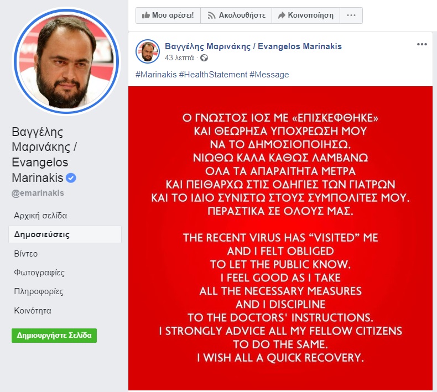The image size is (437, 392).
Task: Open the Κοινότητα section
Action: tap(33, 311)
